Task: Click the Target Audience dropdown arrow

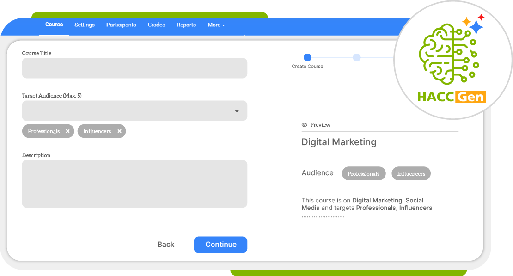Action: [x=237, y=110]
